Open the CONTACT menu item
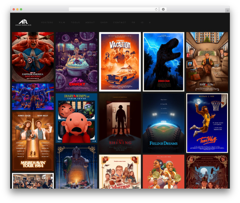The width and height of the screenshot is (240, 203). point(120,23)
